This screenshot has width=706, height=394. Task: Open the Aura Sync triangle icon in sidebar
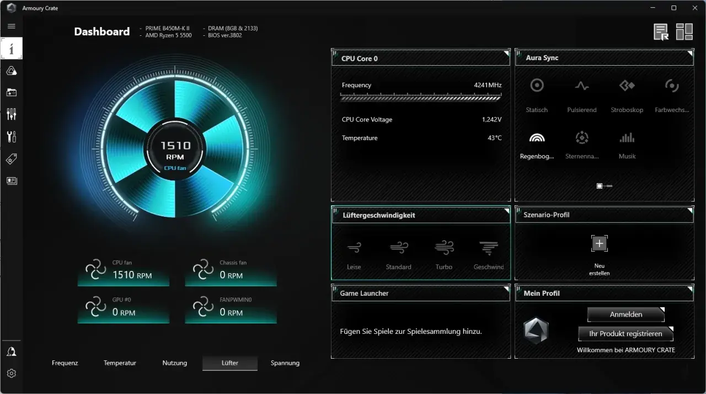coord(12,71)
